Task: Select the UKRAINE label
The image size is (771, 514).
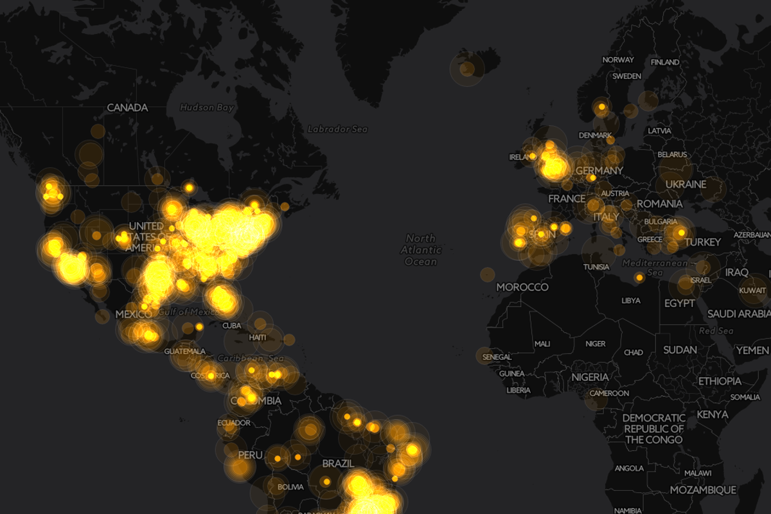Action: [x=686, y=184]
